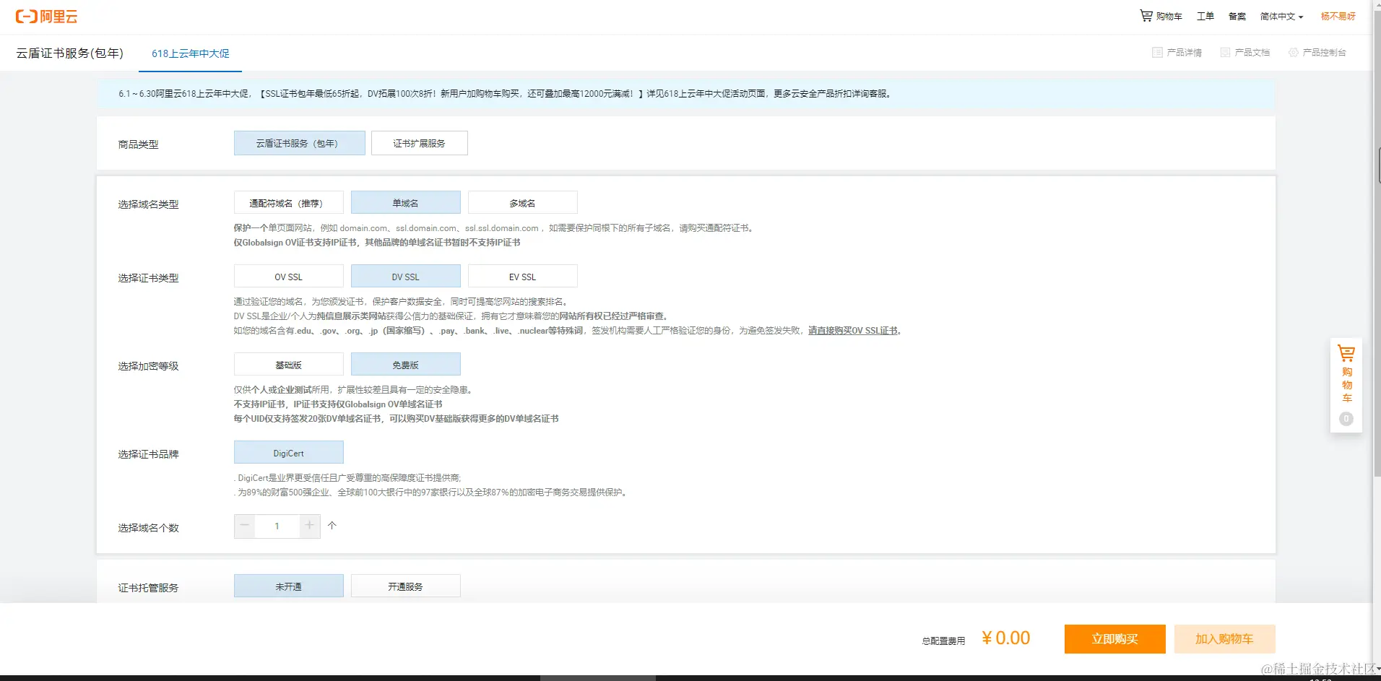Viewport: 1381px width, 681px height.
Task: Click total price ¥0.00
Action: (1005, 638)
